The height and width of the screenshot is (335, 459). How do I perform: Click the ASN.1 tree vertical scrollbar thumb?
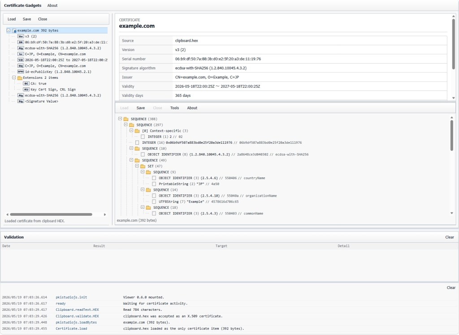[x=452, y=135]
